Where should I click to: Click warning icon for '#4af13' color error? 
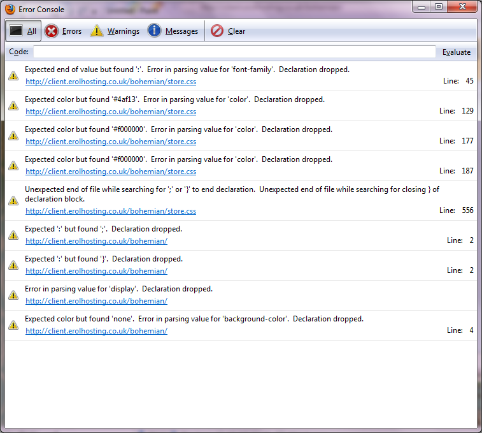pos(13,106)
